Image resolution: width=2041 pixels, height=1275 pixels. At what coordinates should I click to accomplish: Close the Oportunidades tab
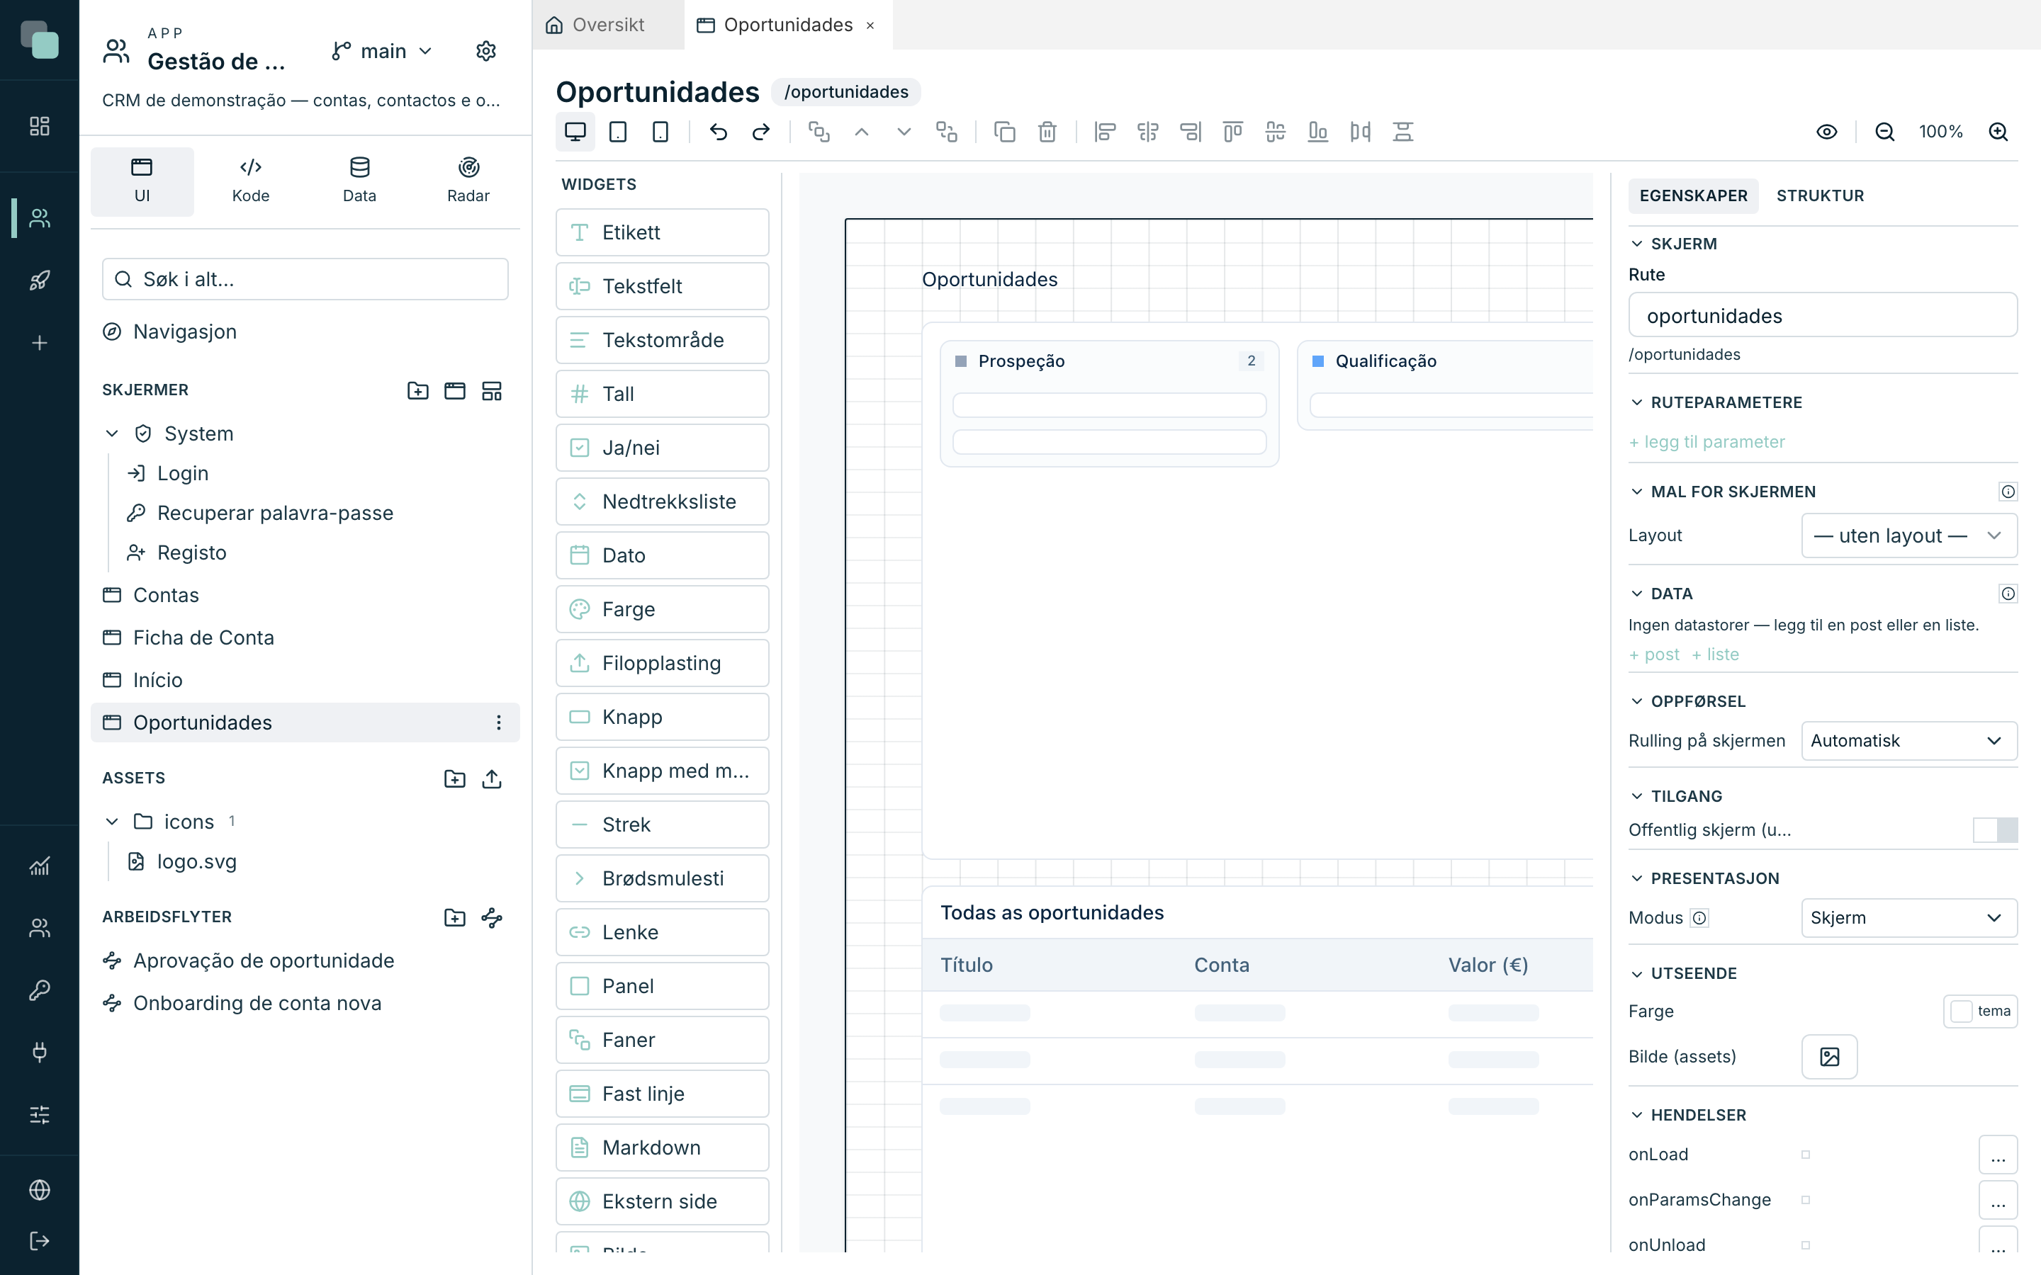870,25
